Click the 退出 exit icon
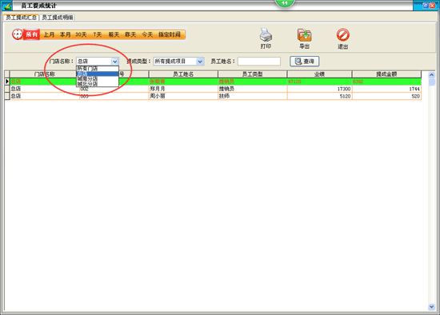 (x=343, y=35)
